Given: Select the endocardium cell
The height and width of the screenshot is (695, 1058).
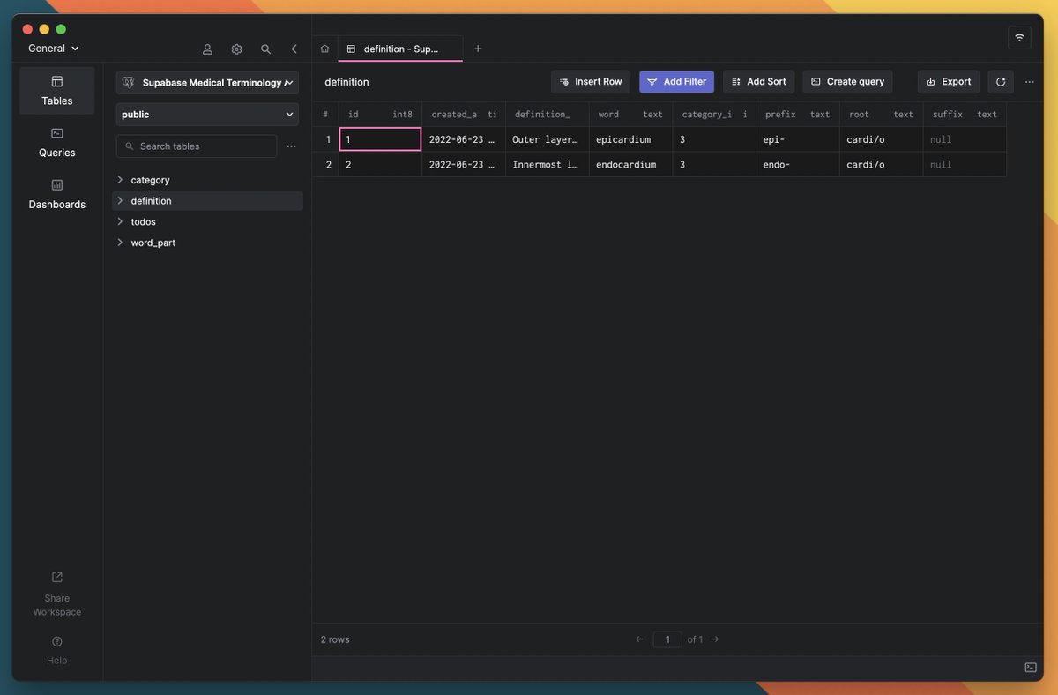Looking at the screenshot, I should [x=630, y=164].
